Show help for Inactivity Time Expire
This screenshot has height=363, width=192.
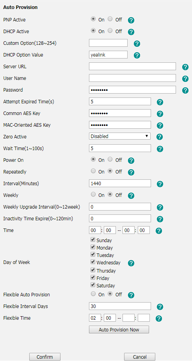[160, 219]
